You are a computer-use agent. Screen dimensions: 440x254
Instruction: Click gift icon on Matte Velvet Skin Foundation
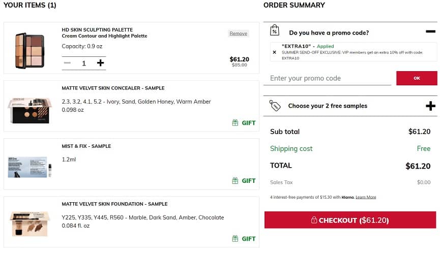click(x=235, y=239)
